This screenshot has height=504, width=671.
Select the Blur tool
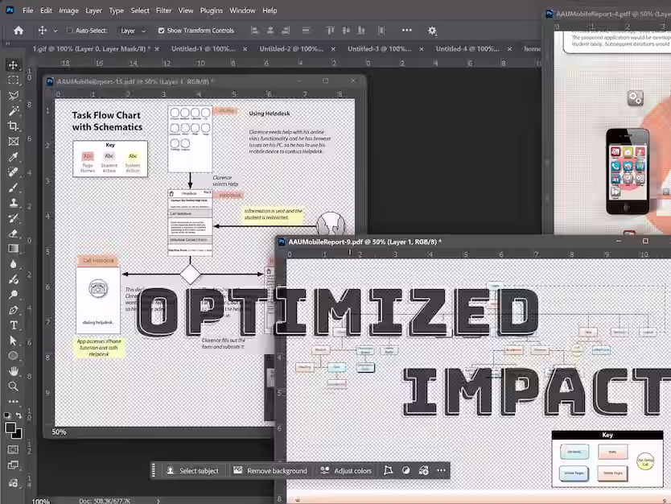tap(13, 264)
